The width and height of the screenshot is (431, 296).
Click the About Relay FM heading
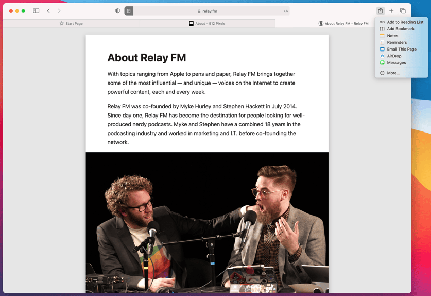coord(147,58)
